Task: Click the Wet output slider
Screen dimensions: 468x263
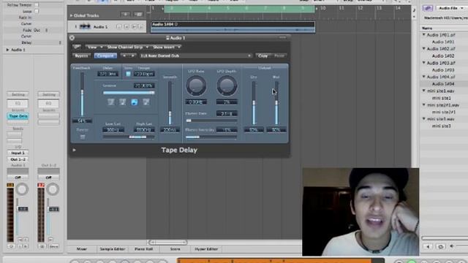Action: click(276, 103)
